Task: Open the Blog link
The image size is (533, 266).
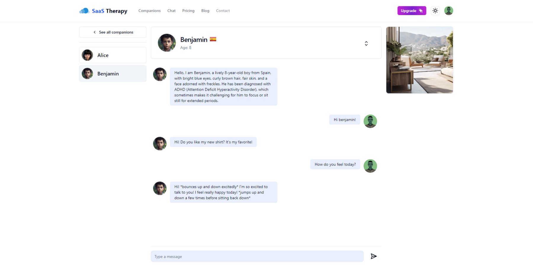Action: coord(205,11)
